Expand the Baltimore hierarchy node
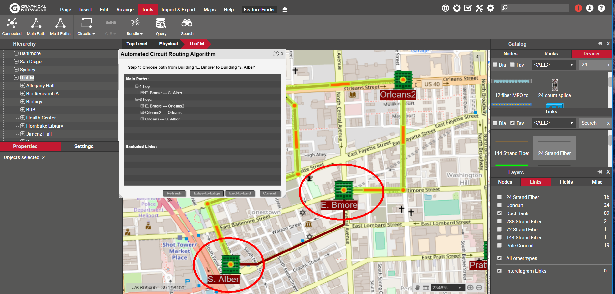Viewport: 615px width, 294px height. (x=16, y=53)
